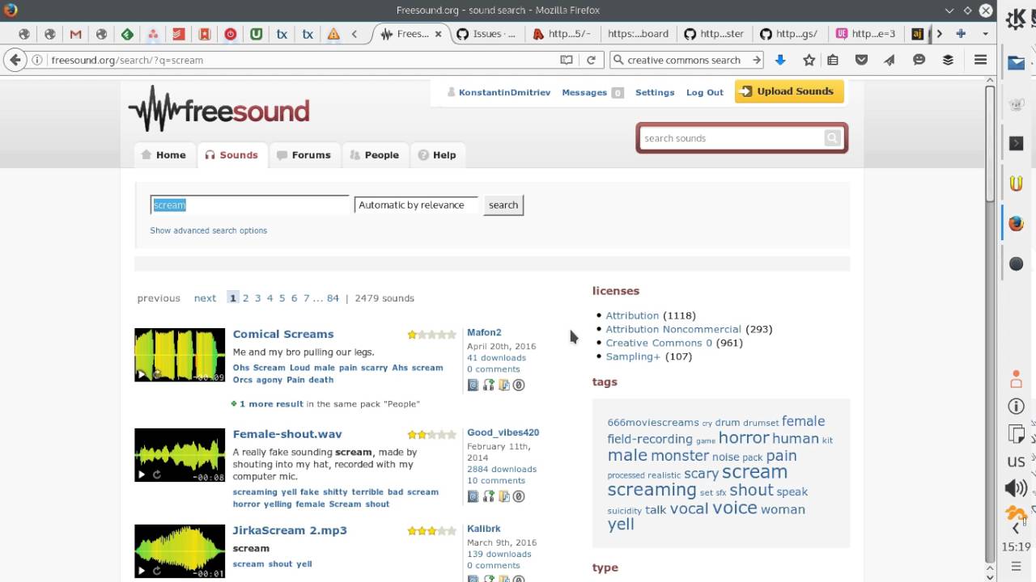Click the Pocket icon in toolbar
Viewport: 1036px width, 582px height.
click(862, 60)
